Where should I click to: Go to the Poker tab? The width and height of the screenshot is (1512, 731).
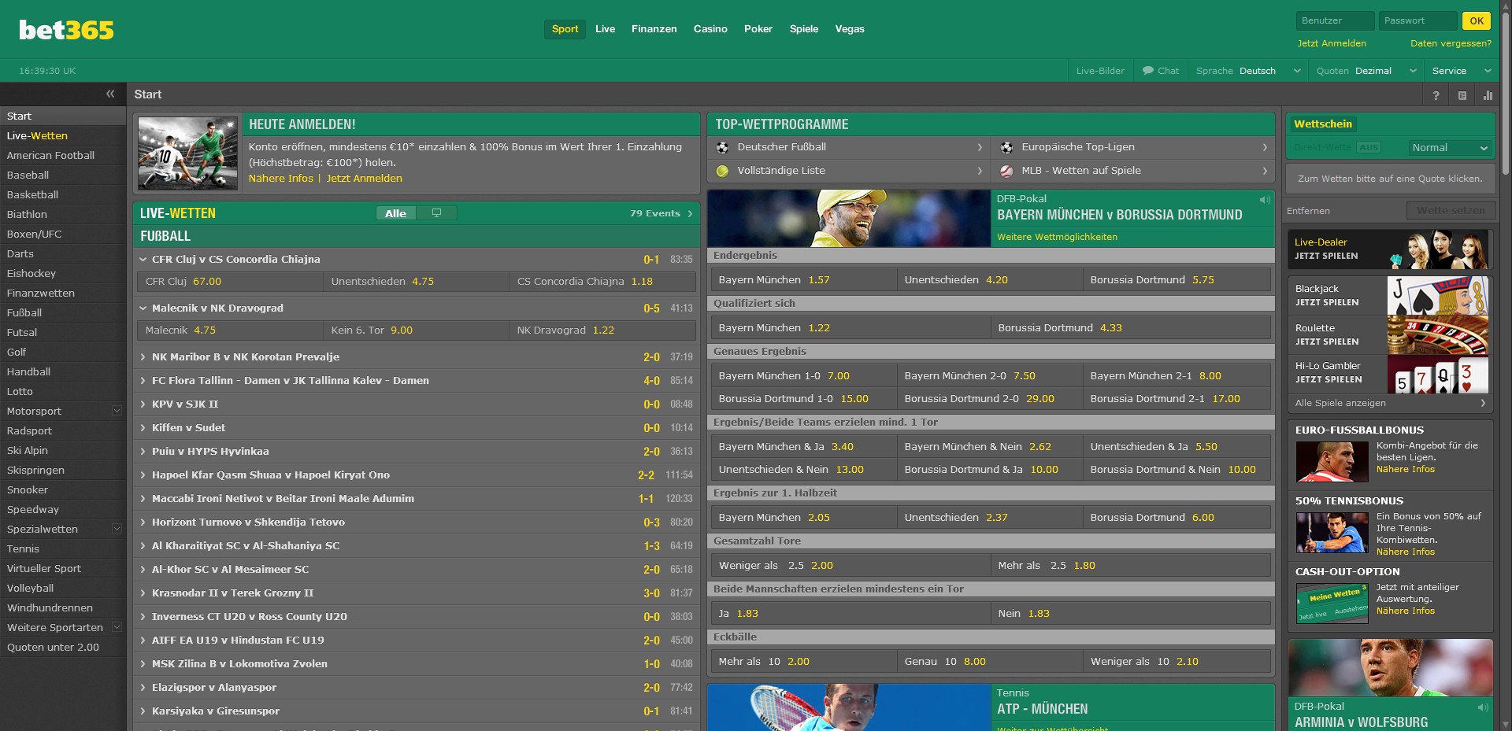758,29
